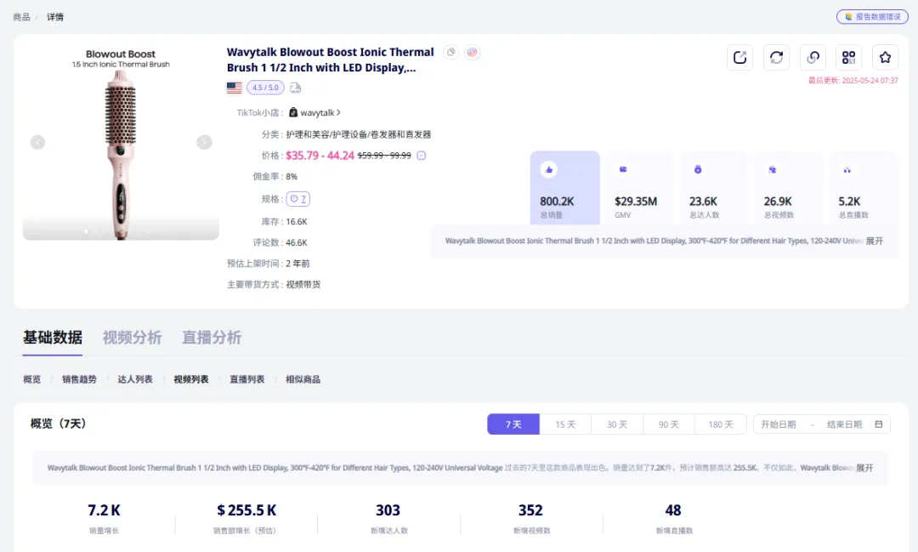Switch to the 基础数据 tab

pos(53,338)
